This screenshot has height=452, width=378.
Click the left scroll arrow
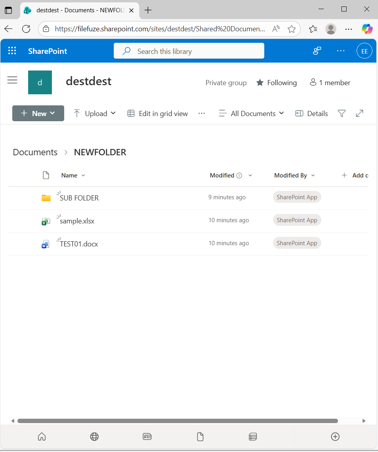click(x=13, y=421)
